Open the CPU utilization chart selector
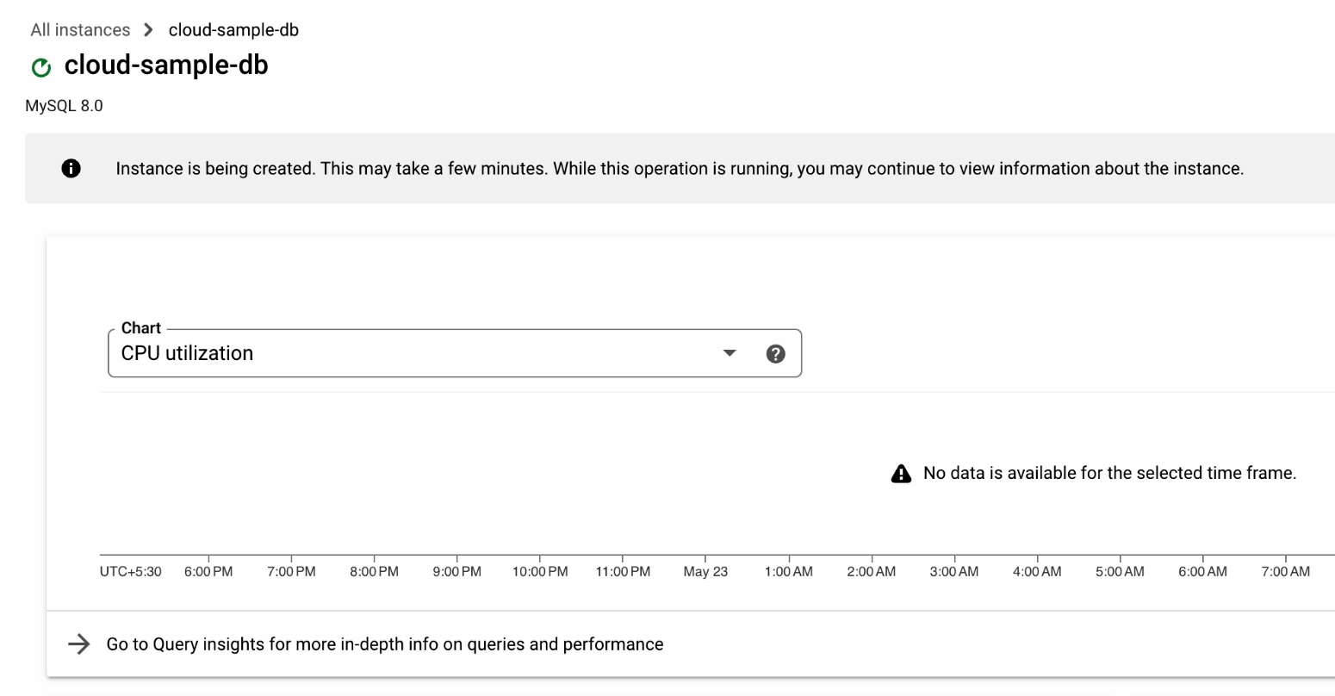The image size is (1335, 696). pyautogui.click(x=413, y=353)
